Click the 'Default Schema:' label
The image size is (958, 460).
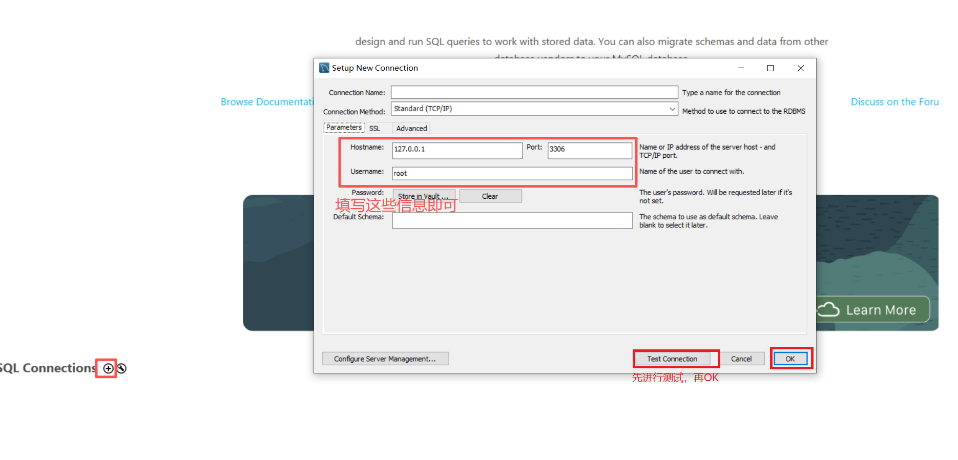point(358,217)
